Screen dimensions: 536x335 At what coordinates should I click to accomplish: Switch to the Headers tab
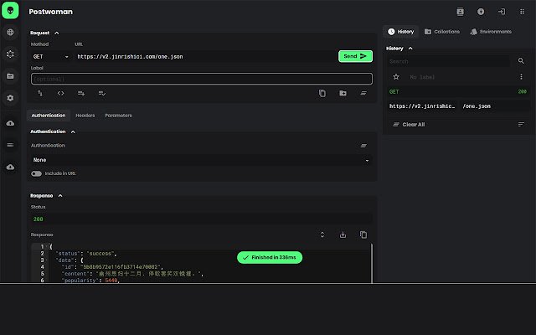pos(85,116)
